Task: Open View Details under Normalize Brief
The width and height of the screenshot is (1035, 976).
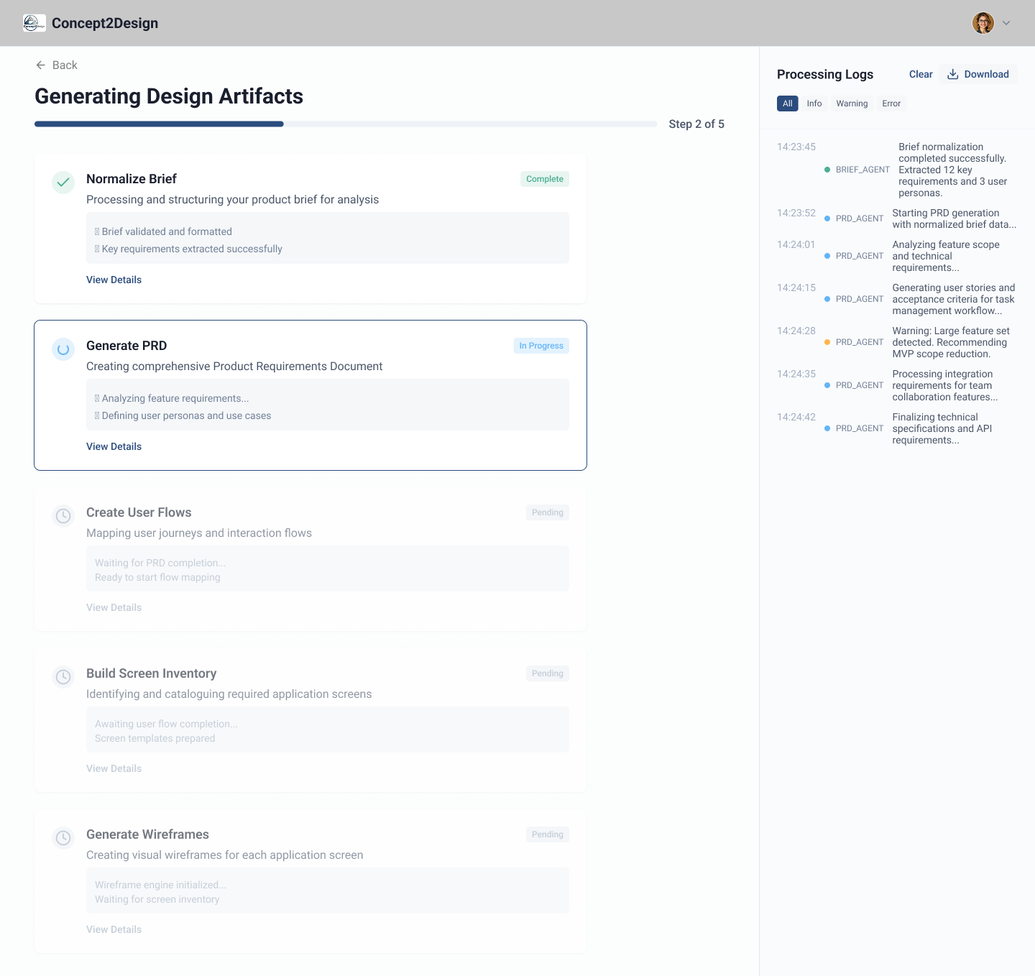Action: tap(114, 280)
